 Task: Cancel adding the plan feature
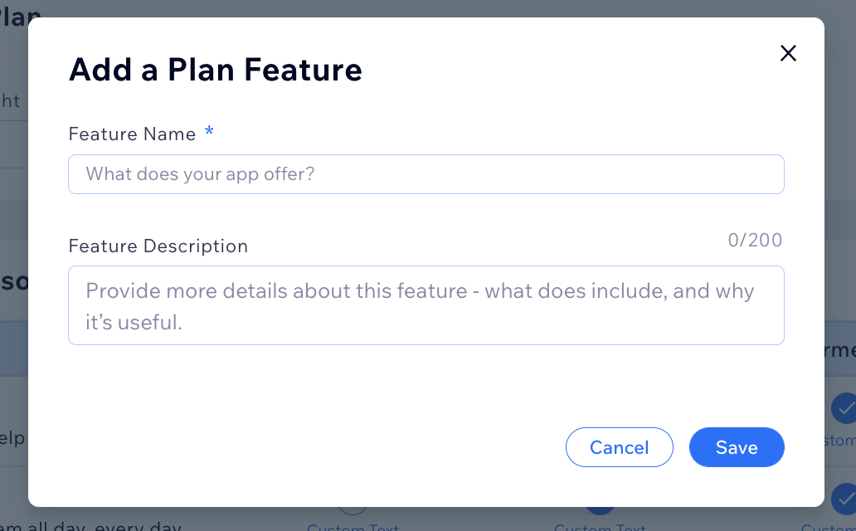(619, 447)
